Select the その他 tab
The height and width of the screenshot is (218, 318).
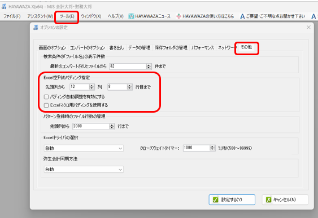click(246, 47)
